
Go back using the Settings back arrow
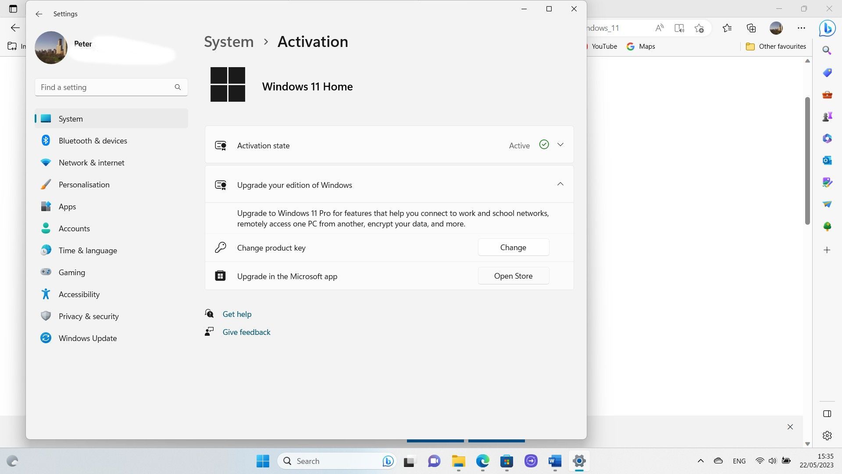click(x=39, y=14)
